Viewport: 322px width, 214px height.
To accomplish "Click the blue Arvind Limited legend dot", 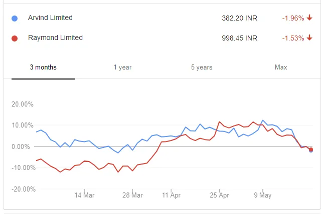I will pyautogui.click(x=15, y=18).
